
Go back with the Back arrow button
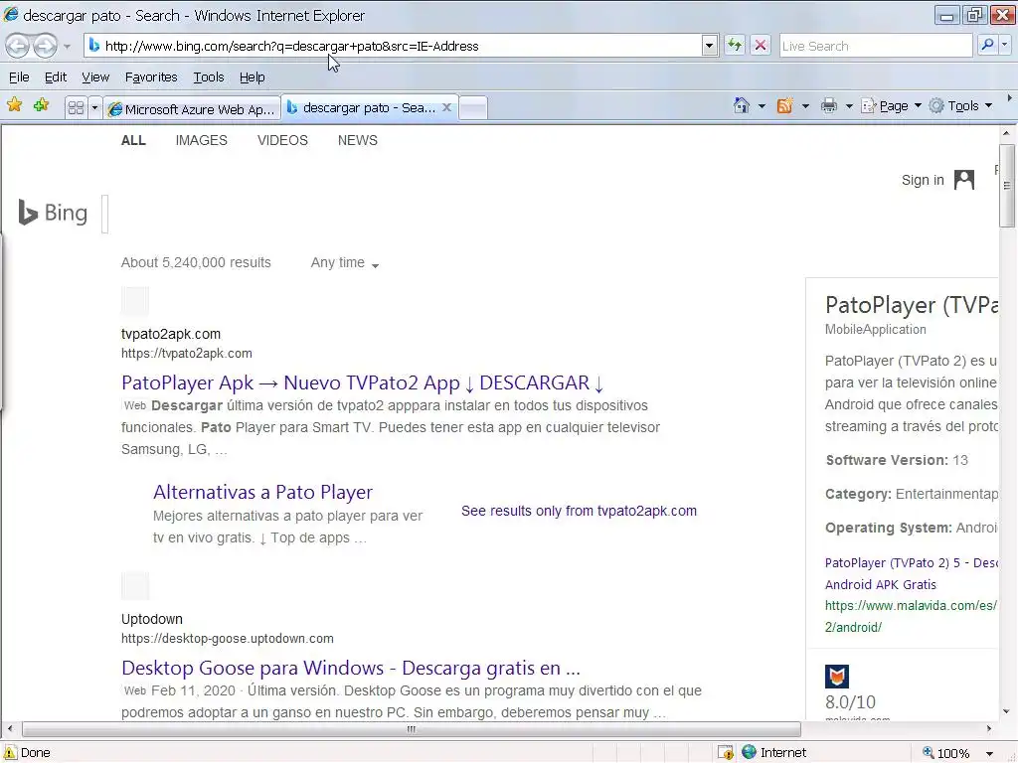point(18,46)
